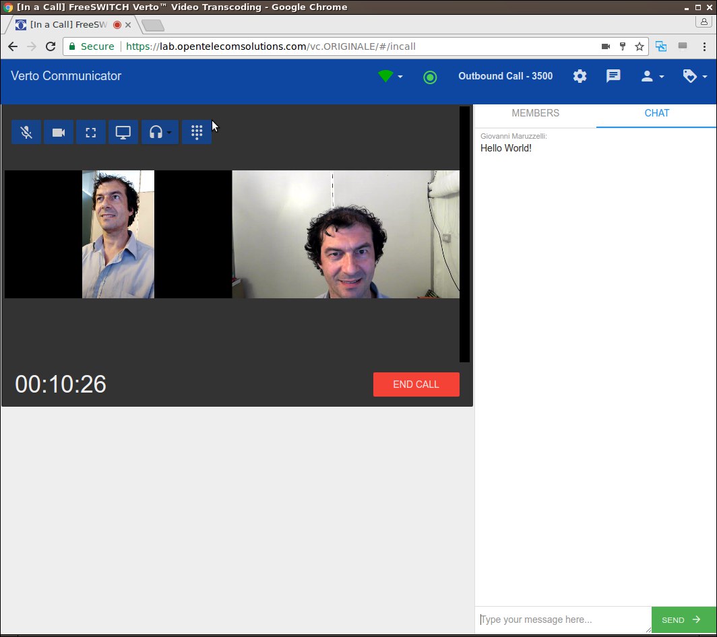Click the blue extension icon in toolbar
The image size is (717, 637).
(661, 46)
